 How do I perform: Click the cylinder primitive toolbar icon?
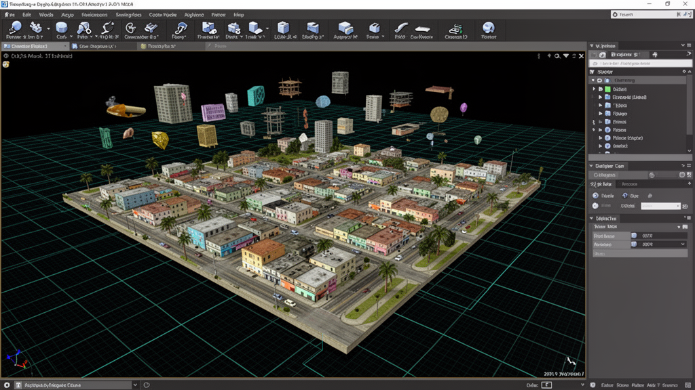(x=62, y=28)
